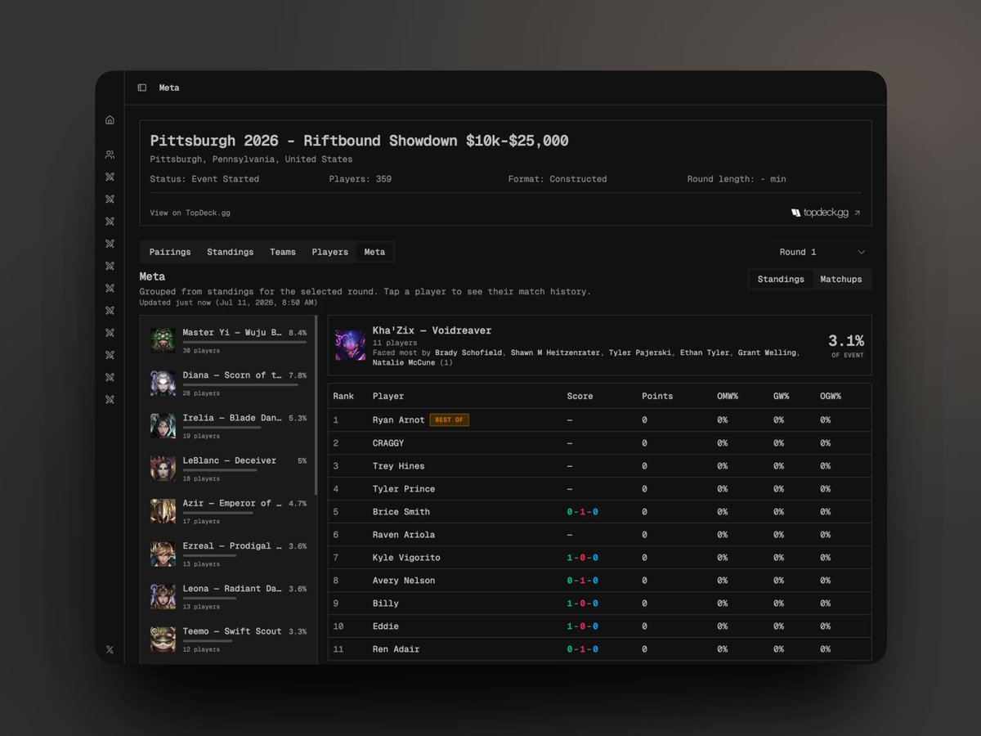Select player Ren Adair
Image resolution: width=981 pixels, height=736 pixels.
tap(396, 648)
